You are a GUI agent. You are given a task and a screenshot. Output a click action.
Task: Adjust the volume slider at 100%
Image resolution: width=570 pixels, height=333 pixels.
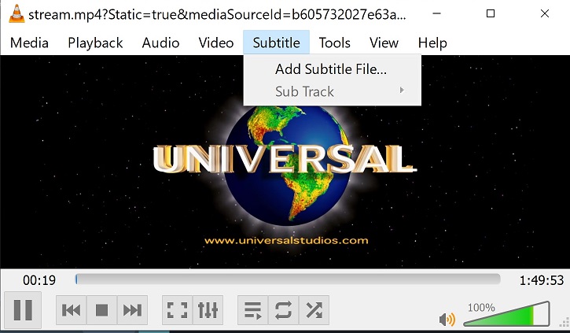pyautogui.click(x=507, y=313)
